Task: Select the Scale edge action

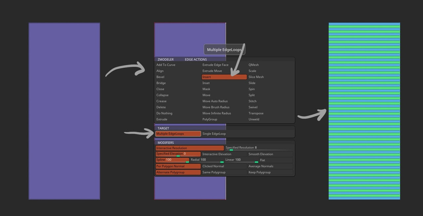Action: point(252,71)
